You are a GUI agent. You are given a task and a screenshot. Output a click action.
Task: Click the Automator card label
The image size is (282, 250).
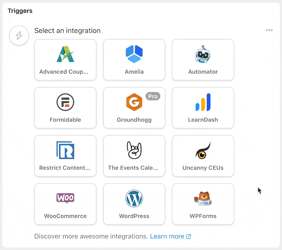tap(203, 72)
